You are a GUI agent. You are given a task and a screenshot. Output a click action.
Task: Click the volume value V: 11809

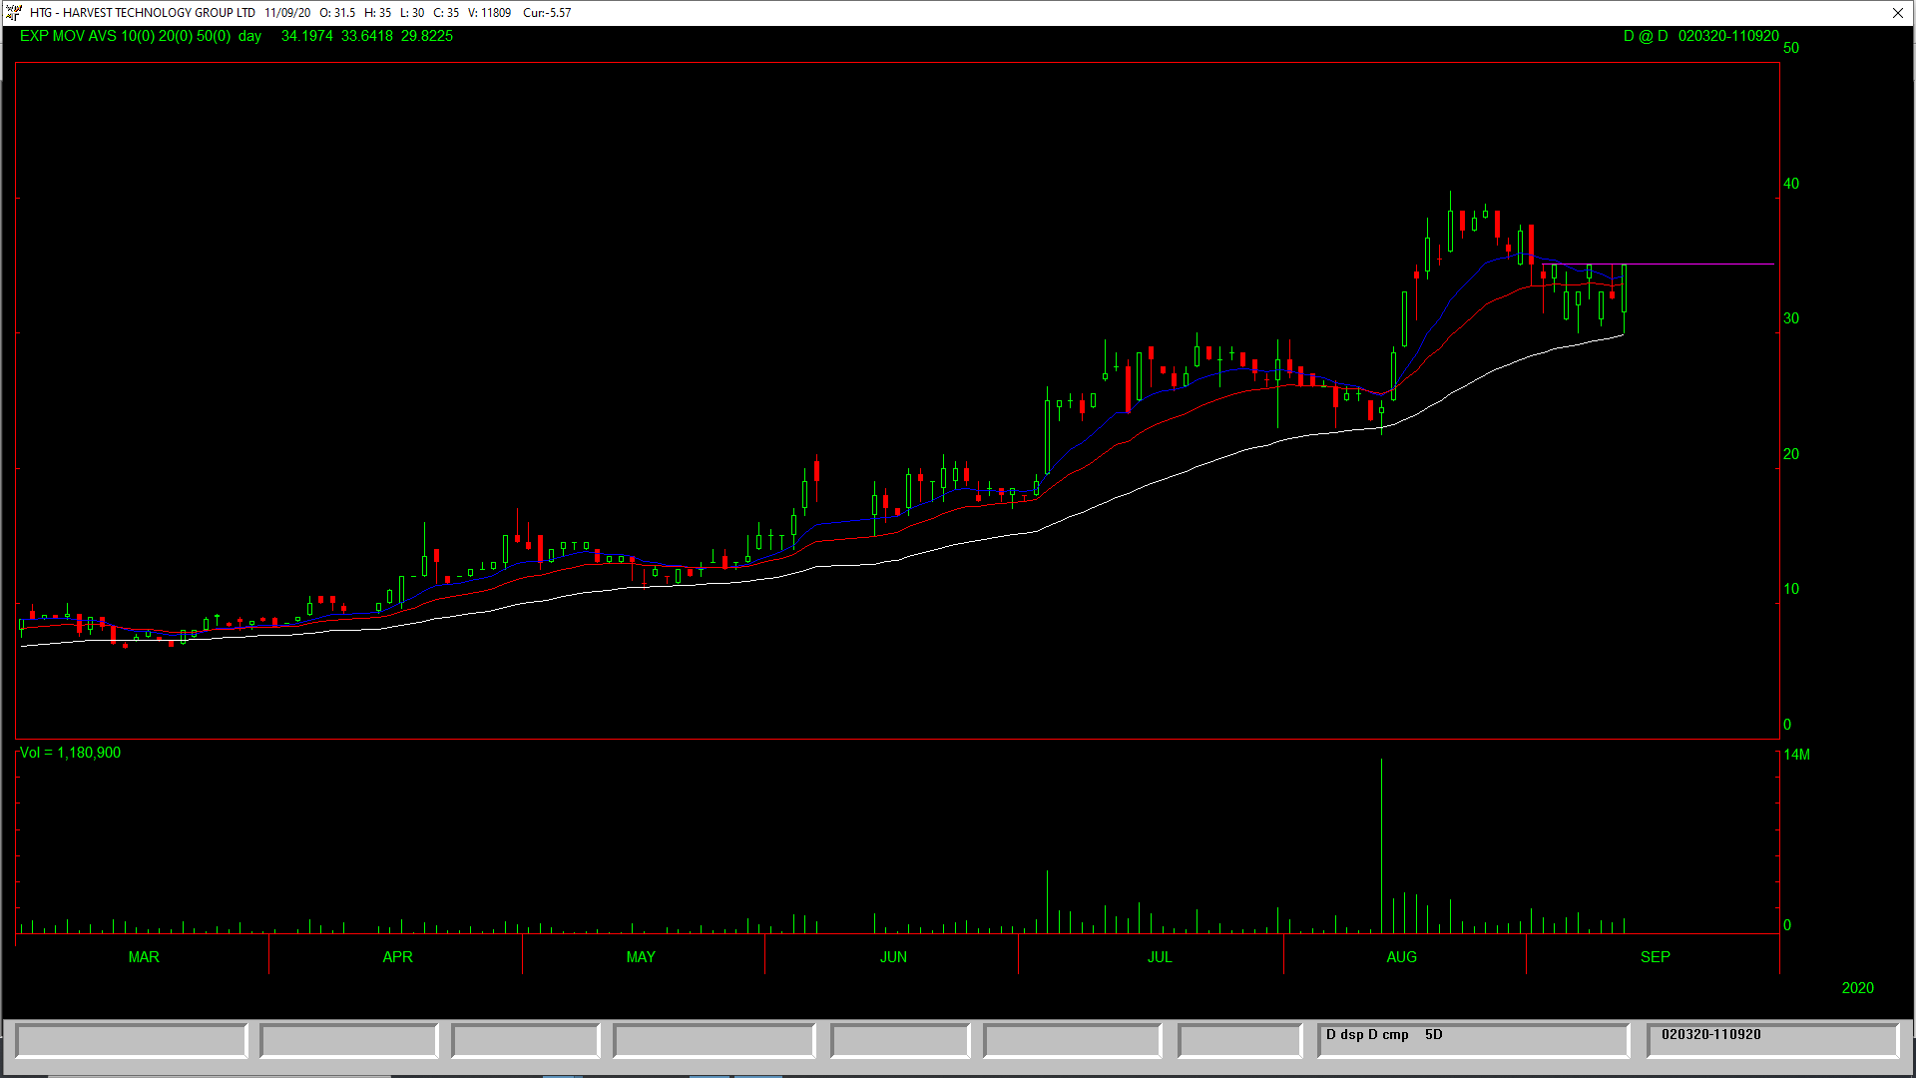coord(489,13)
